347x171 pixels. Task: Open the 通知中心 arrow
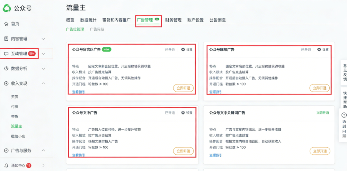click(43, 165)
